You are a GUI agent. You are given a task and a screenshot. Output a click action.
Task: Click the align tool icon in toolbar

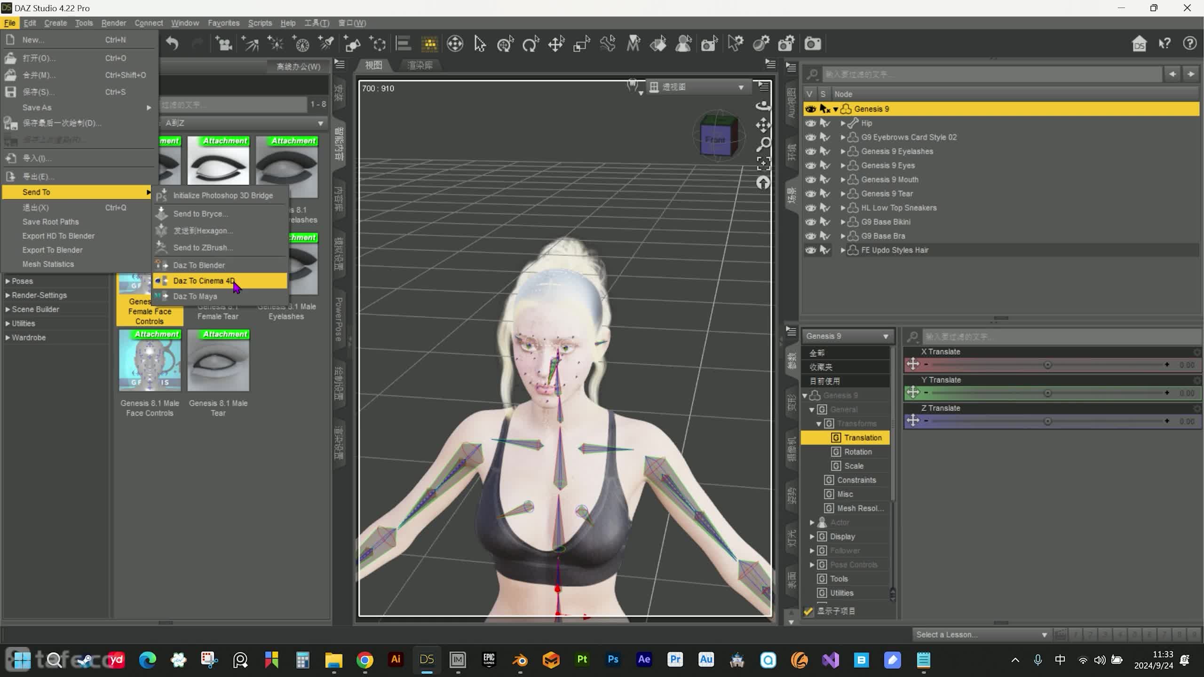click(403, 44)
